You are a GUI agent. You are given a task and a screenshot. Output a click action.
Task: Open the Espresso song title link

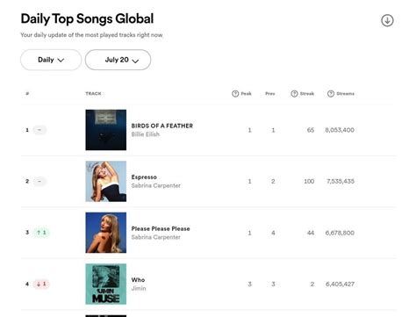point(144,177)
